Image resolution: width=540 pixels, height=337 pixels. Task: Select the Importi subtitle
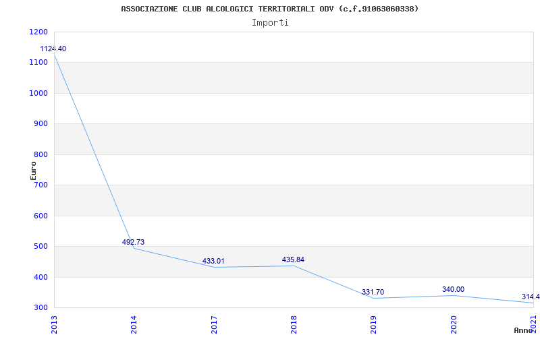click(x=270, y=23)
